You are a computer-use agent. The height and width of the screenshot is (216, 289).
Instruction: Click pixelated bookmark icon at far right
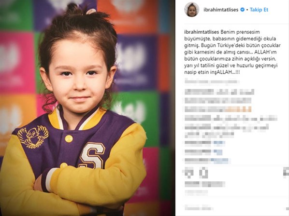[x=286, y=173]
